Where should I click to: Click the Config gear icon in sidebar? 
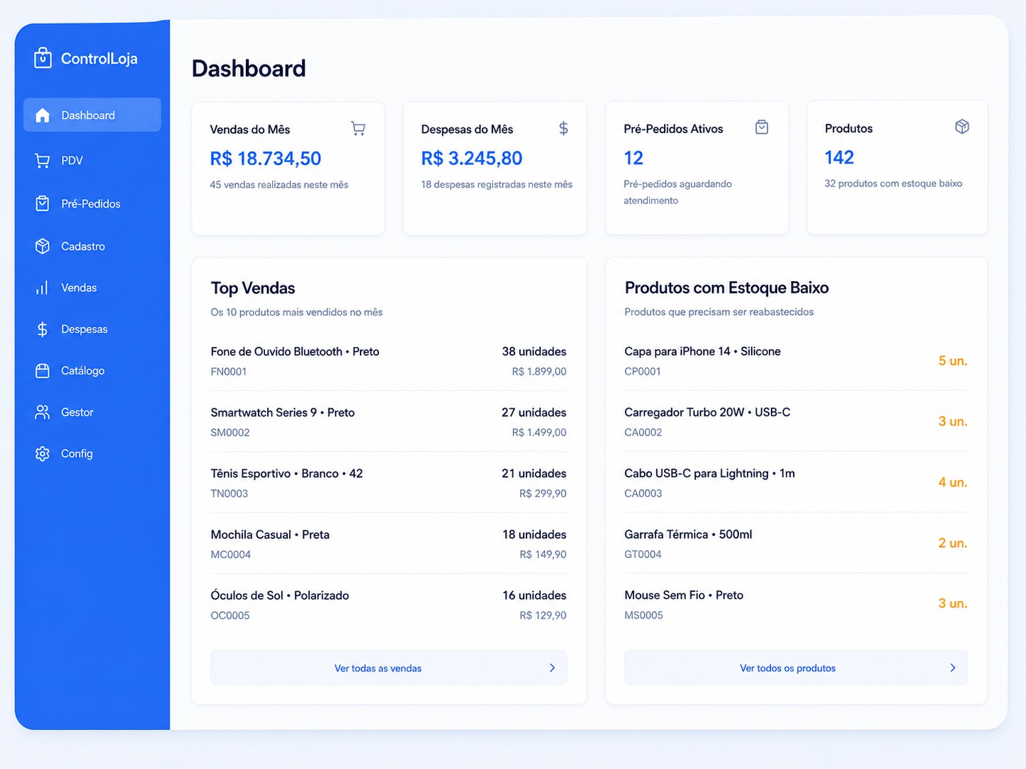pos(43,454)
